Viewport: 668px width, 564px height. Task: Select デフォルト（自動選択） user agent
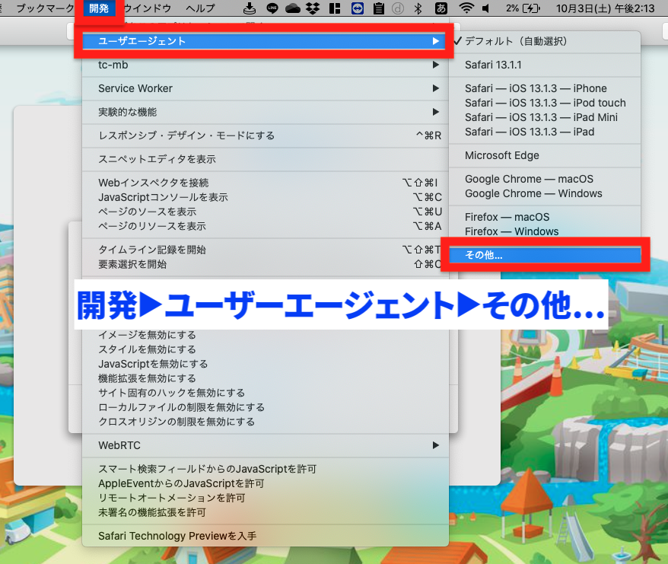[545, 41]
